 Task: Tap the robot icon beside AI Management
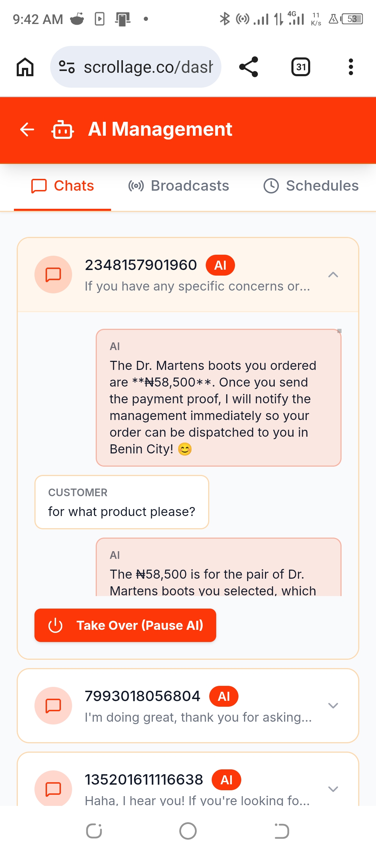(x=63, y=129)
